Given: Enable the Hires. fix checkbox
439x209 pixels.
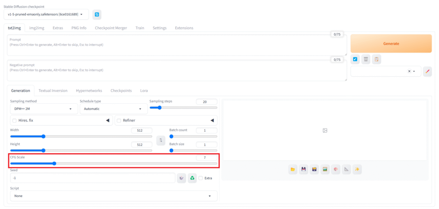Looking at the screenshot, I should [15, 121].
